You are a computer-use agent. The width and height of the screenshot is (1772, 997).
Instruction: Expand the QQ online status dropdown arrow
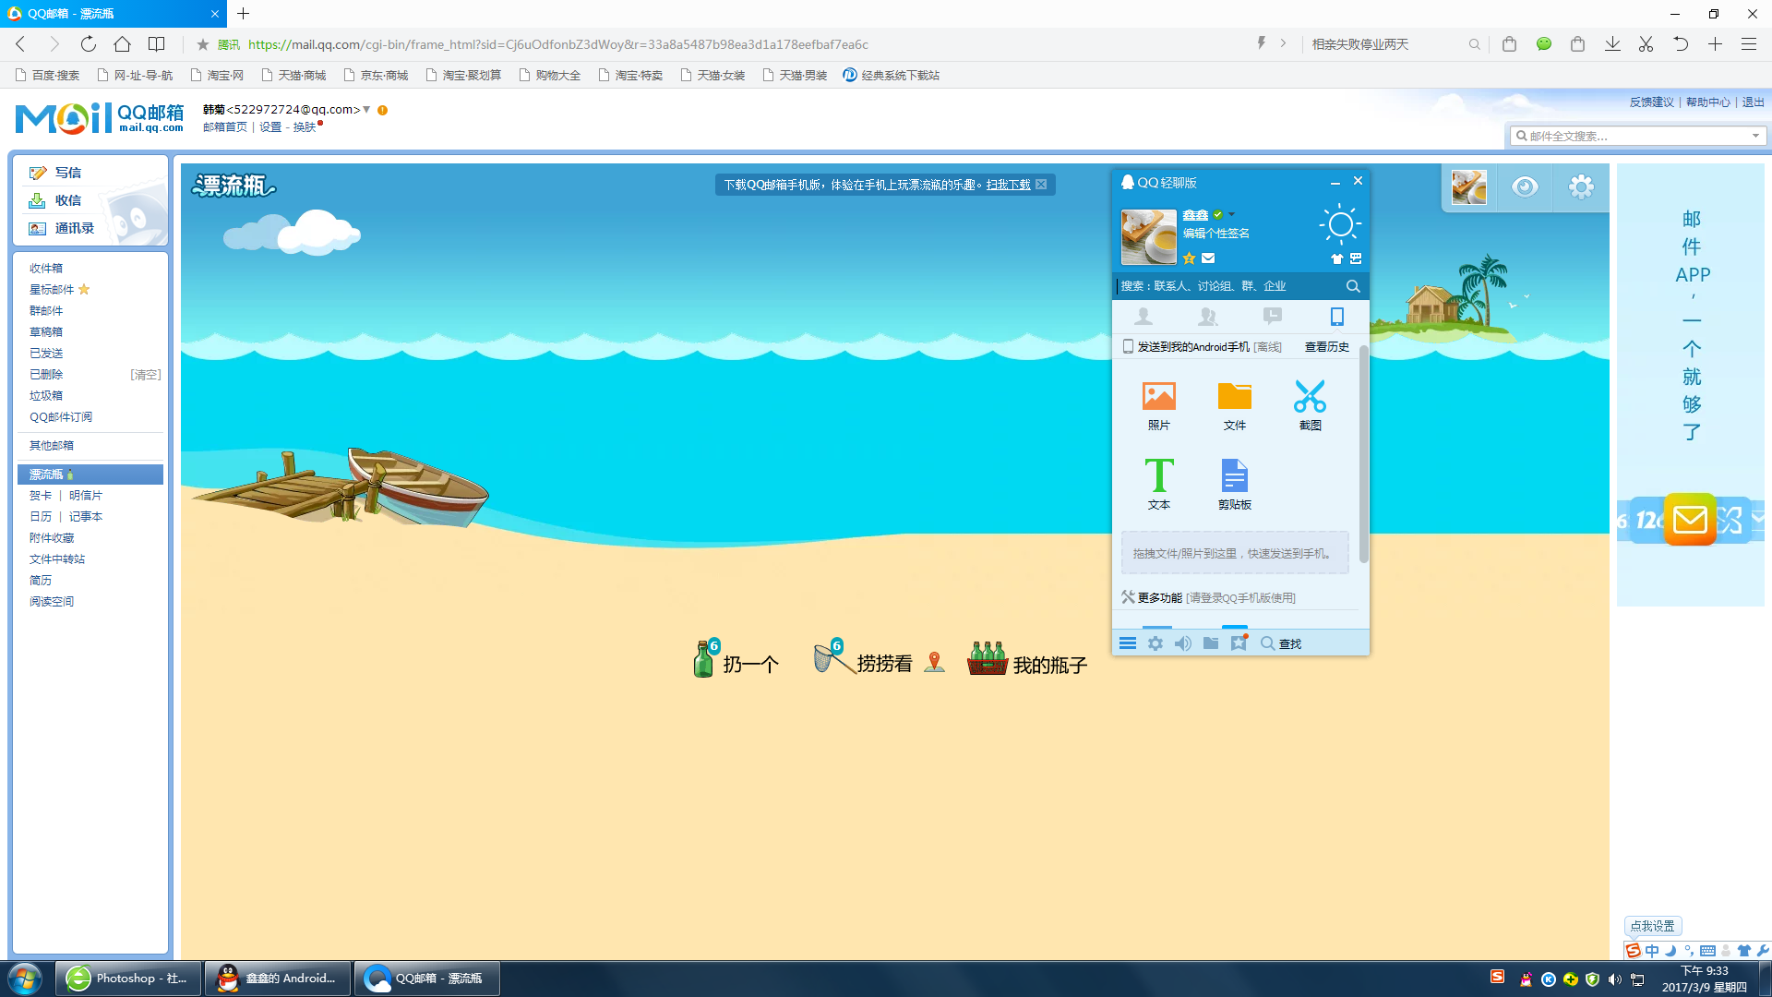click(1231, 214)
